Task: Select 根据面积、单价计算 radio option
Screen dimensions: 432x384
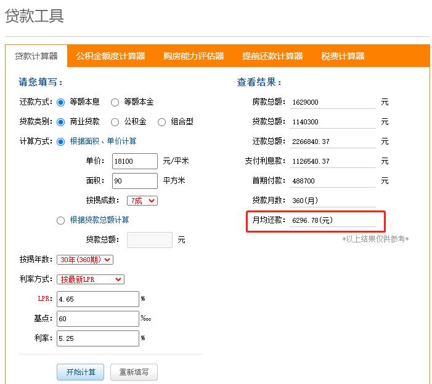Action: 60,142
